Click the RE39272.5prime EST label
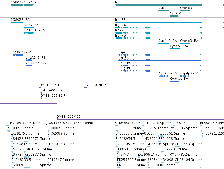The height and width of the screenshot is (169, 224). click(38, 139)
